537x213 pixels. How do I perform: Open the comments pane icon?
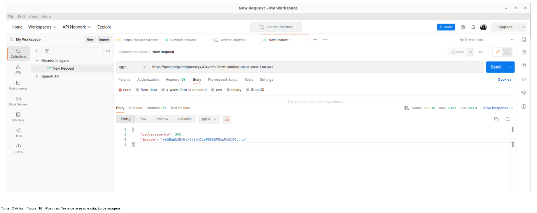point(524,66)
